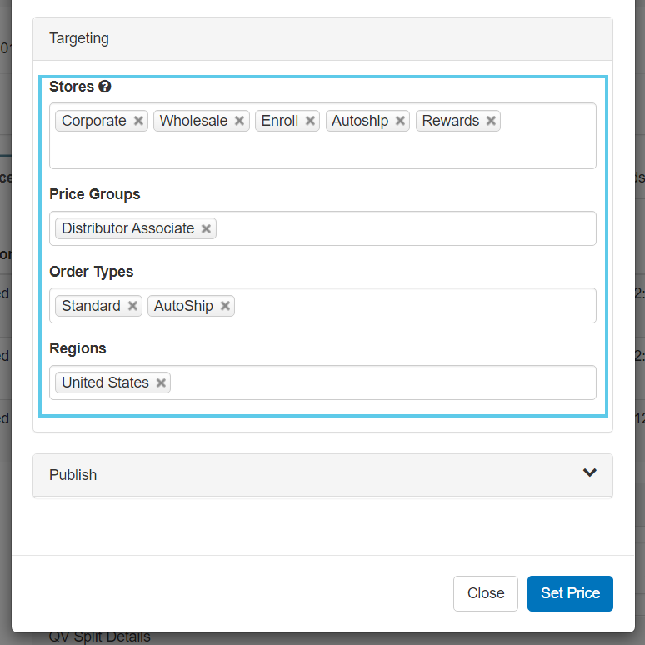Viewport: 645px width, 645px height.
Task: Remove the Rewards store tag
Action: click(x=491, y=121)
